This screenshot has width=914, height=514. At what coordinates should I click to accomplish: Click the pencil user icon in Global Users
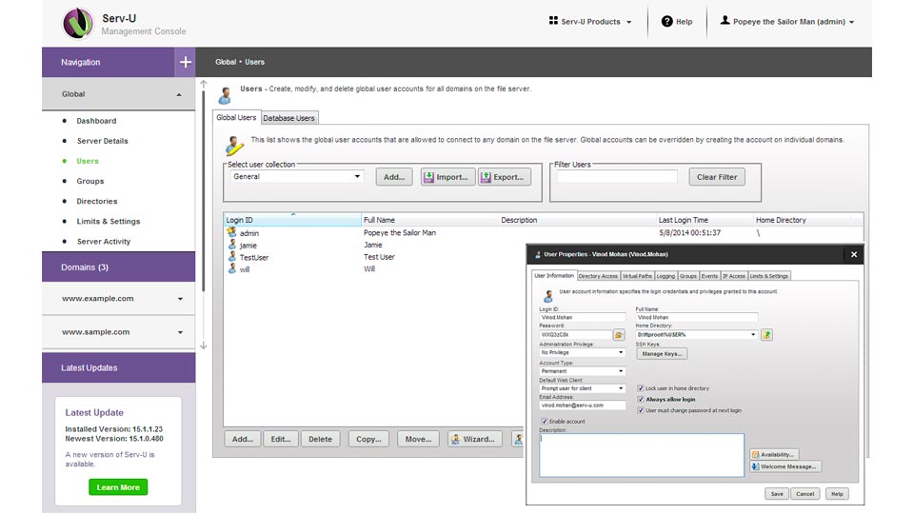pyautogui.click(x=234, y=146)
